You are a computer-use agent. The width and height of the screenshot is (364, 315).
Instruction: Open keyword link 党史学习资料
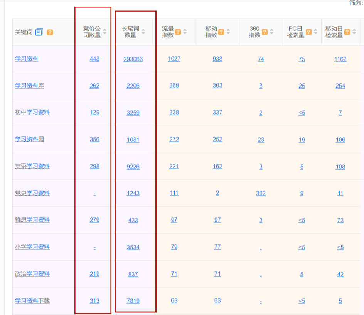(x=32, y=194)
